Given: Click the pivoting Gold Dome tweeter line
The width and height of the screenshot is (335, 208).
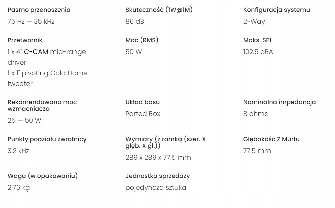Looking at the screenshot, I should pos(48,73).
